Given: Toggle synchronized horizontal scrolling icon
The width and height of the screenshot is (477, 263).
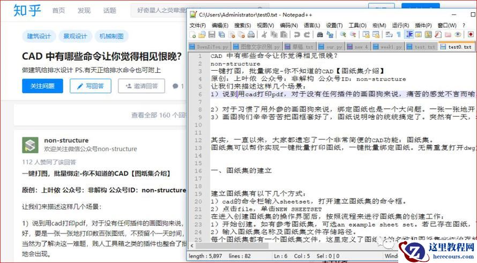Looking at the screenshot, I should click(376, 35).
